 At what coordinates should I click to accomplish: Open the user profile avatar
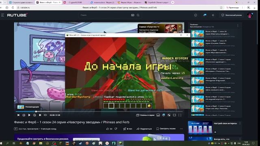coord(250,15)
